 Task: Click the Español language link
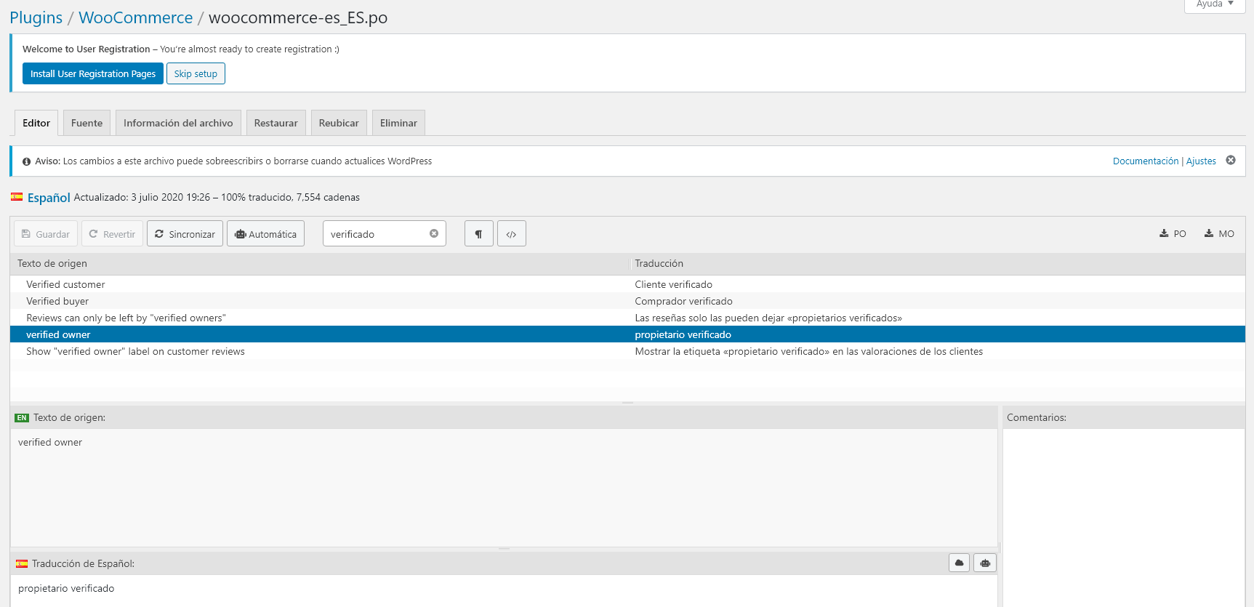click(49, 198)
